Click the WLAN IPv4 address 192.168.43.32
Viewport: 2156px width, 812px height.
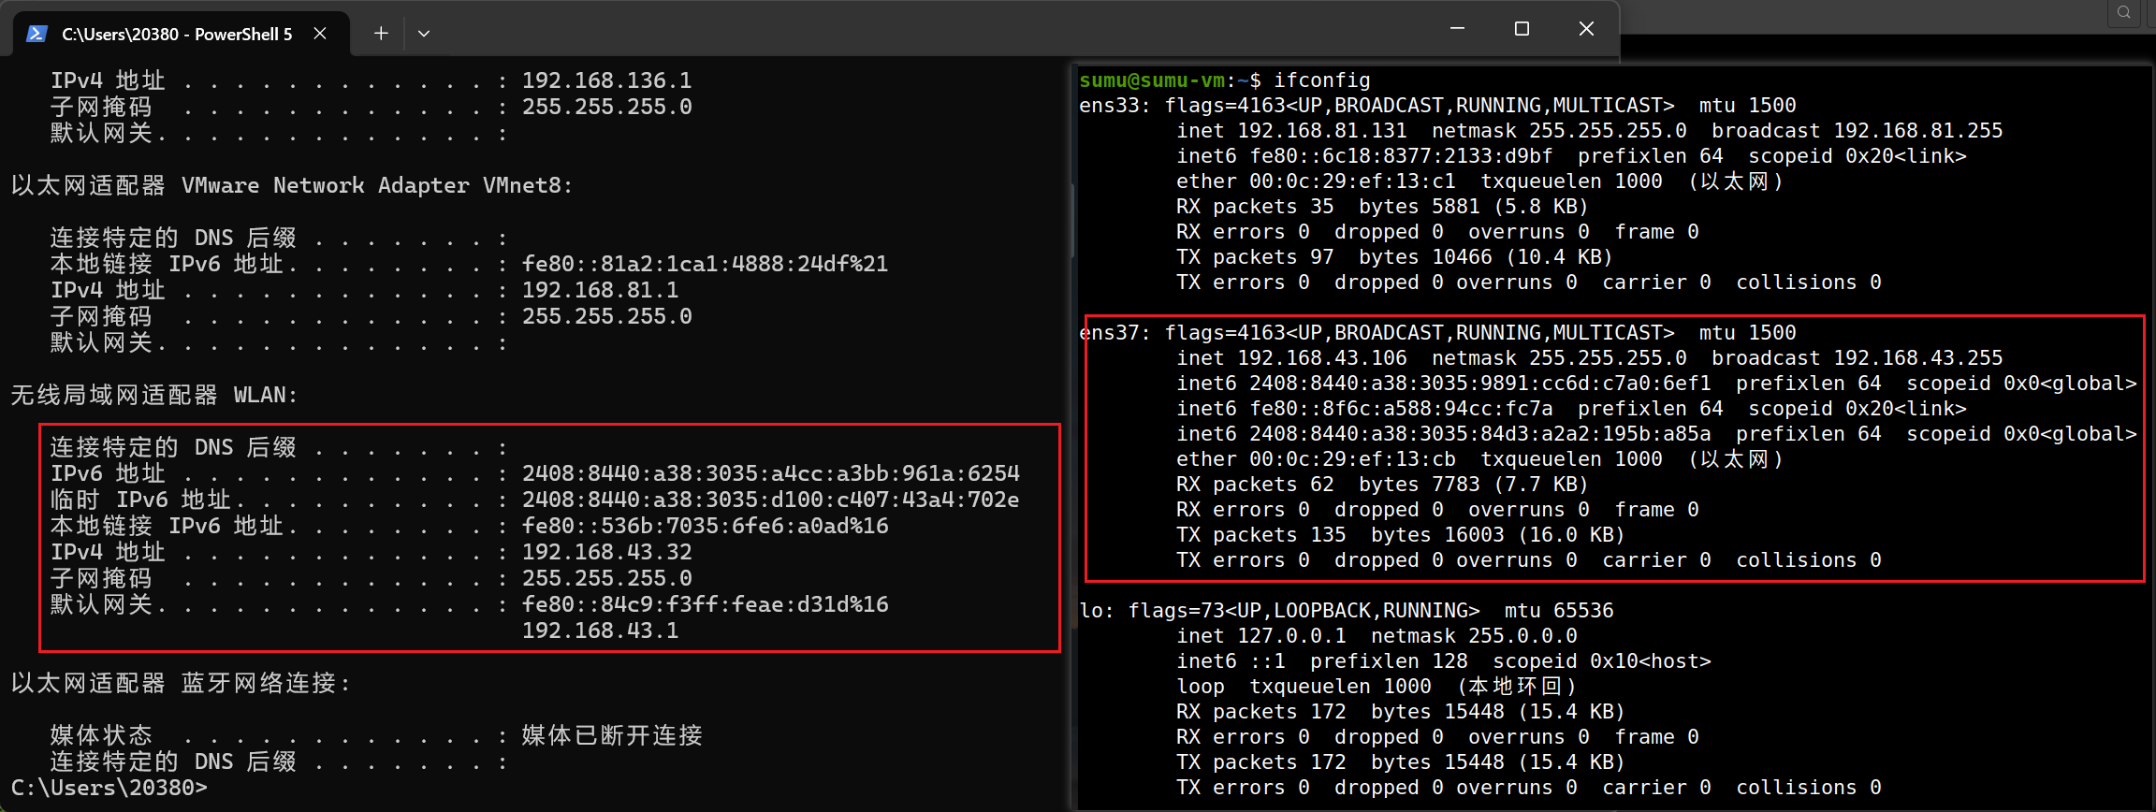coord(606,552)
